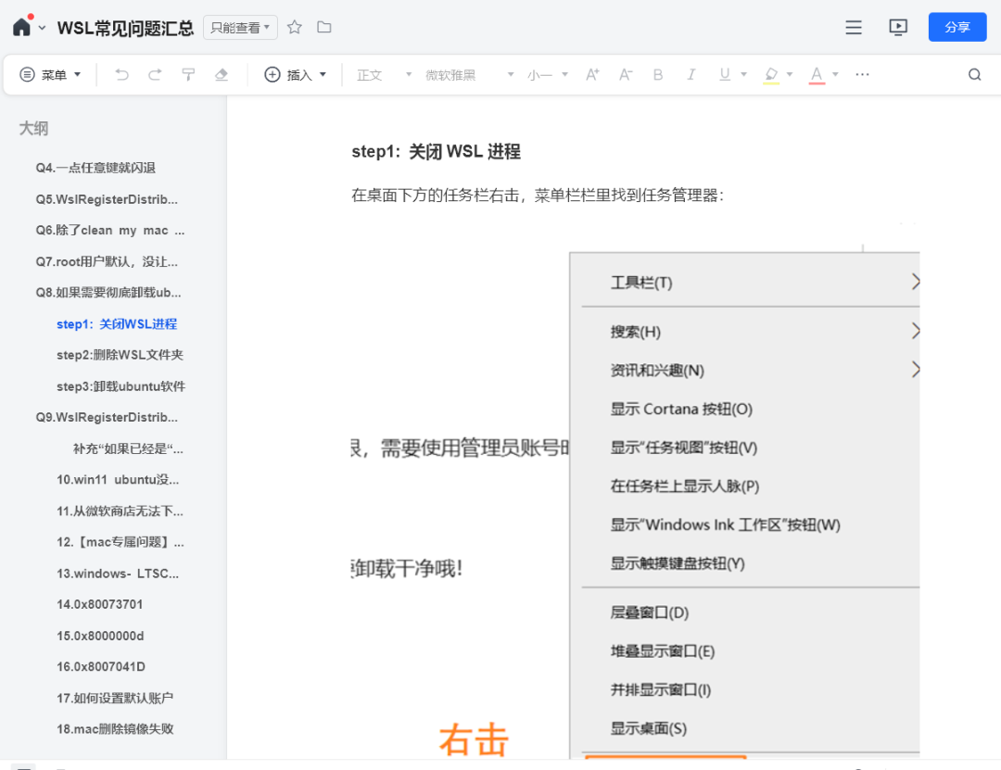Go to outline item Q4.一点任意键就闪退
This screenshot has height=770, width=1001.
coord(95,168)
